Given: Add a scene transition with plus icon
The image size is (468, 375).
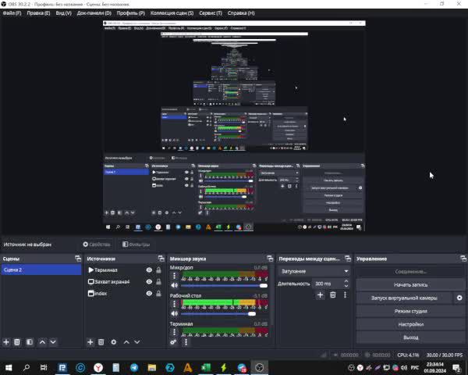Looking at the screenshot, I should click(320, 295).
